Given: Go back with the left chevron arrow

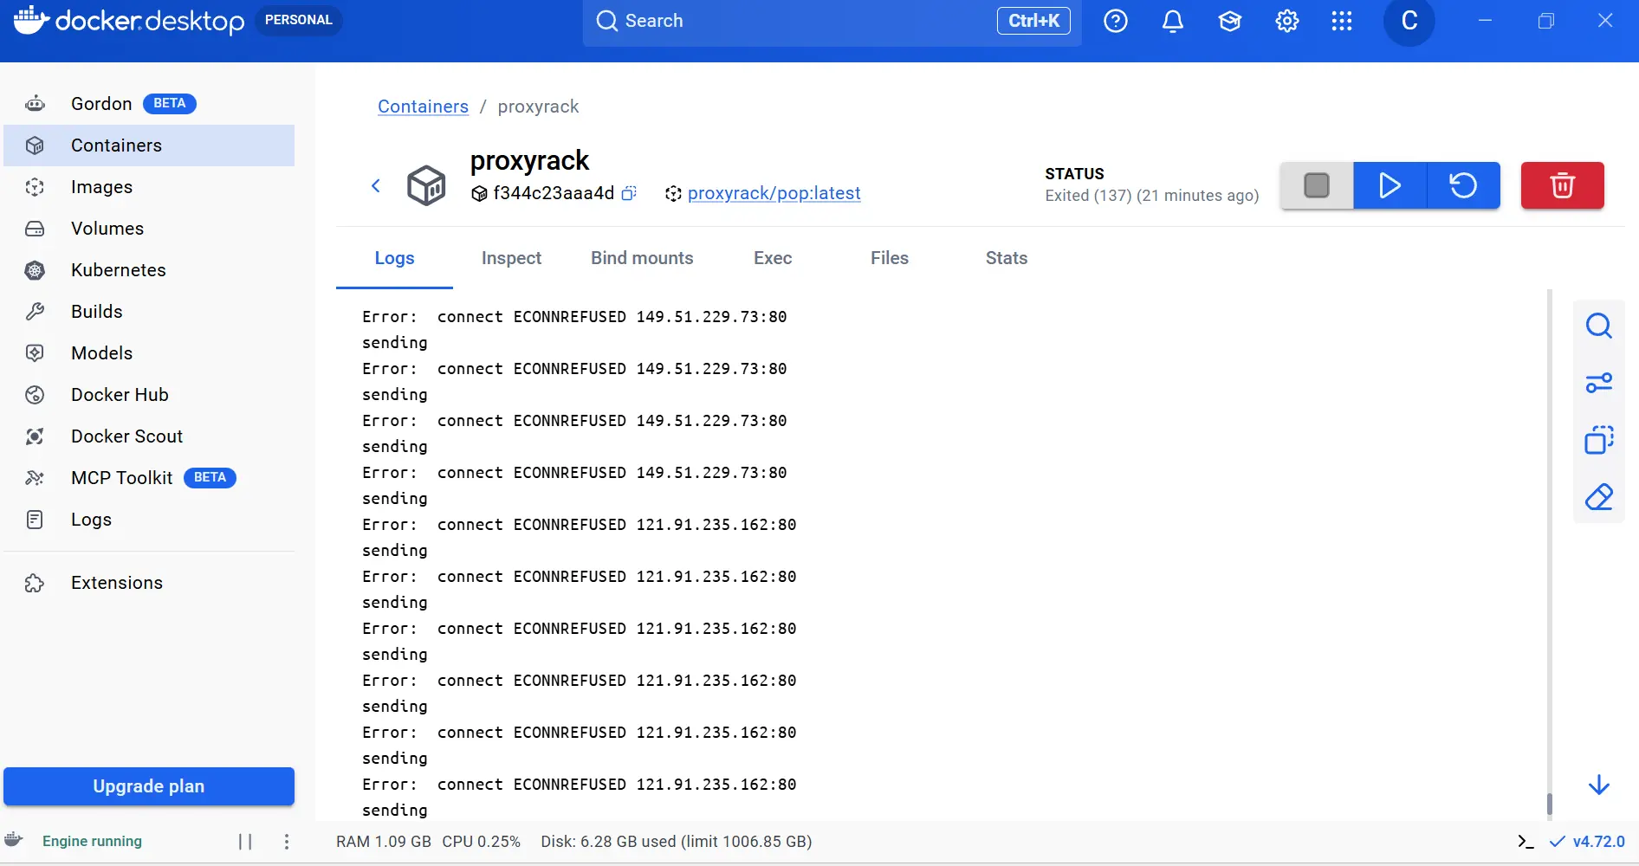Looking at the screenshot, I should tap(376, 185).
